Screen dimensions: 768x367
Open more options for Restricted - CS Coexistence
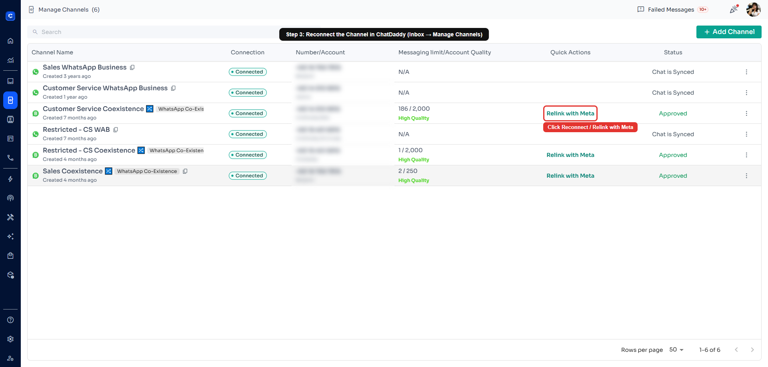[x=746, y=155]
